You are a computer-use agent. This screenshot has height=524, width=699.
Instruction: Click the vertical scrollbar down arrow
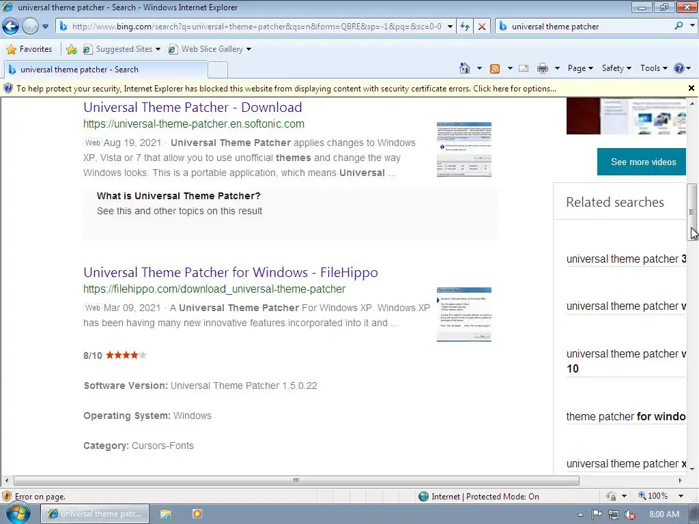pyautogui.click(x=692, y=469)
